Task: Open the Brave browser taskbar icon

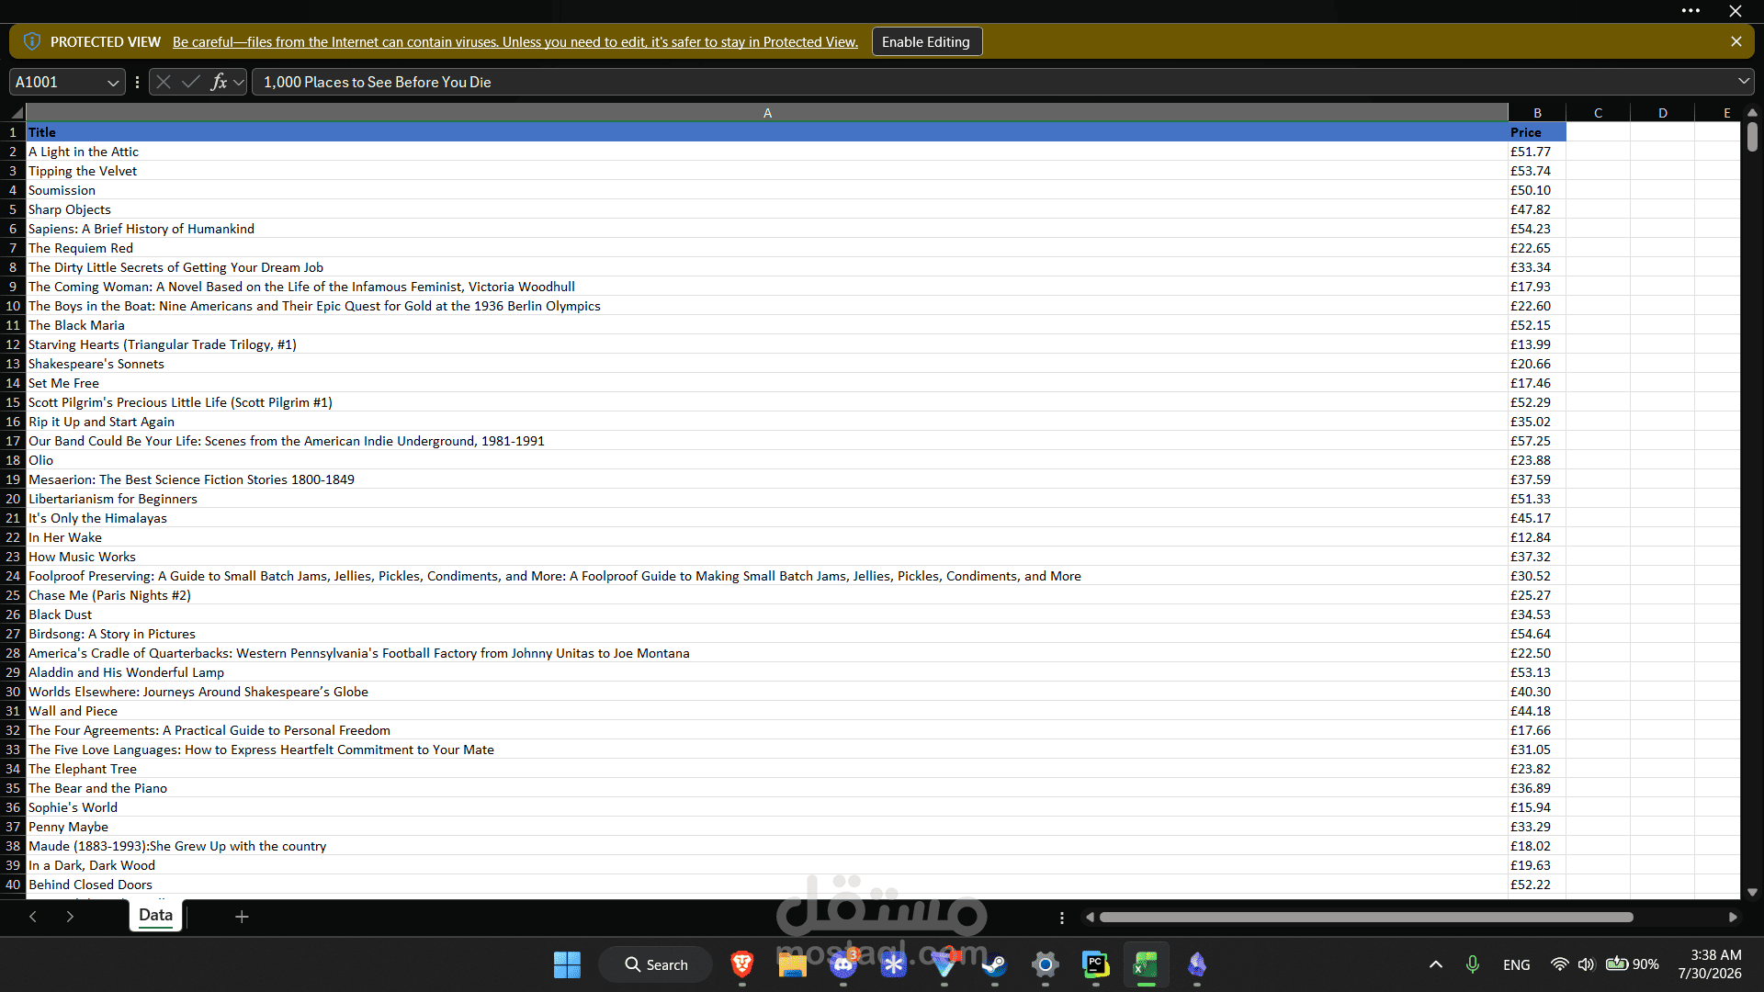Action: point(742,964)
